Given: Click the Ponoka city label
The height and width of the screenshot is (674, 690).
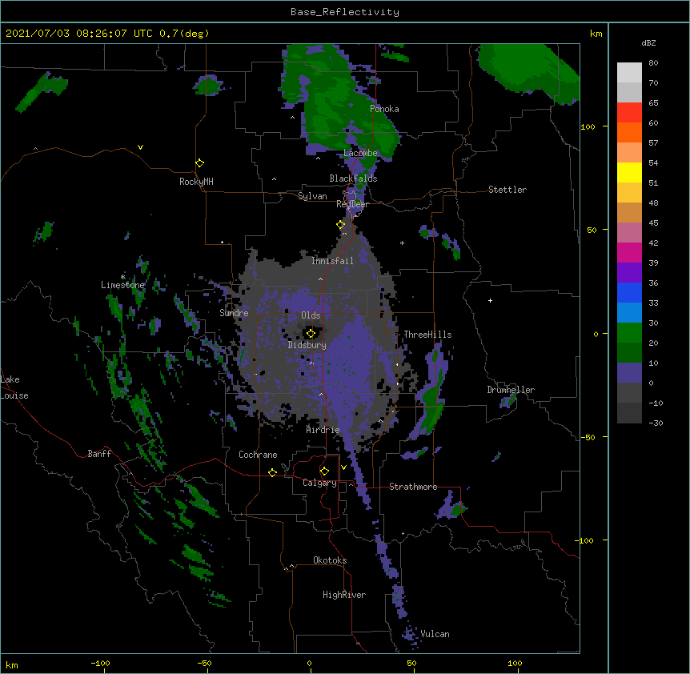Looking at the screenshot, I should [x=384, y=109].
